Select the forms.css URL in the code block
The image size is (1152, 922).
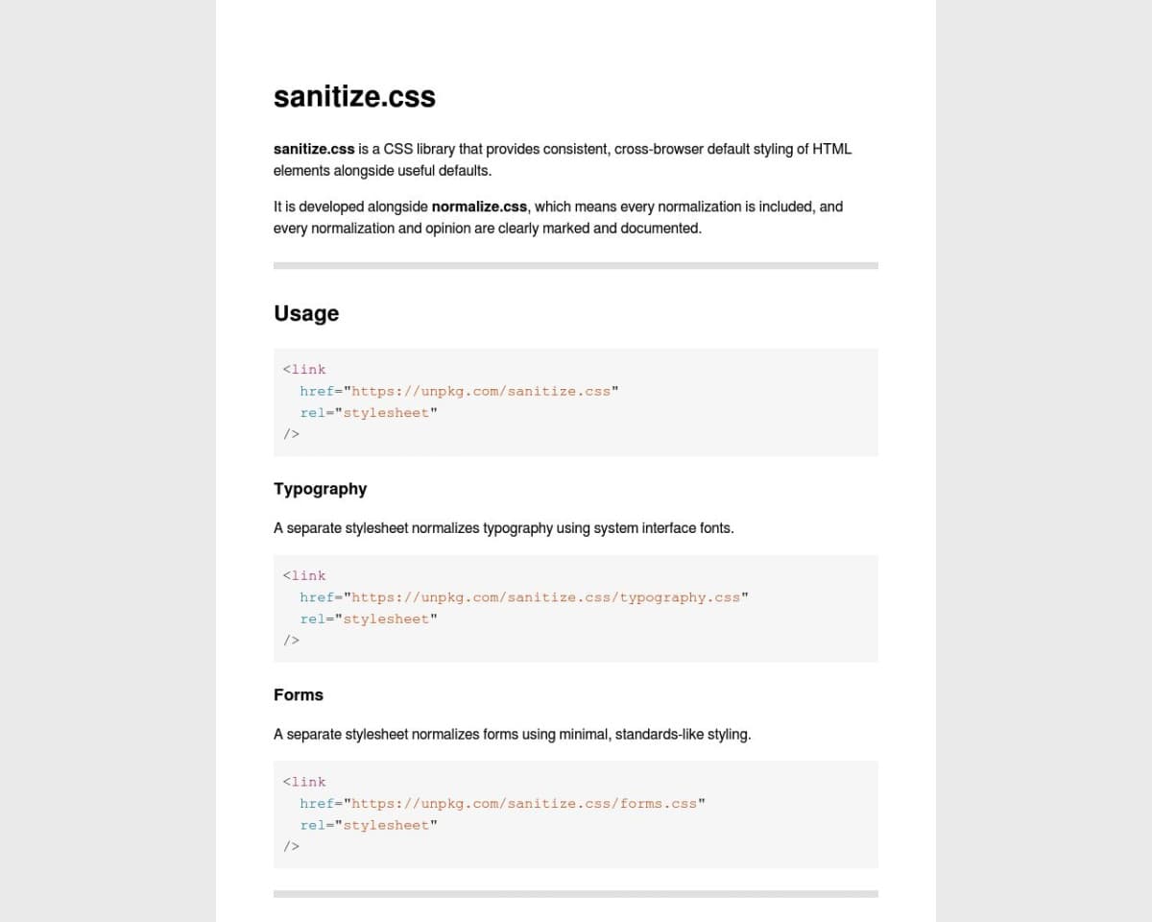point(524,804)
